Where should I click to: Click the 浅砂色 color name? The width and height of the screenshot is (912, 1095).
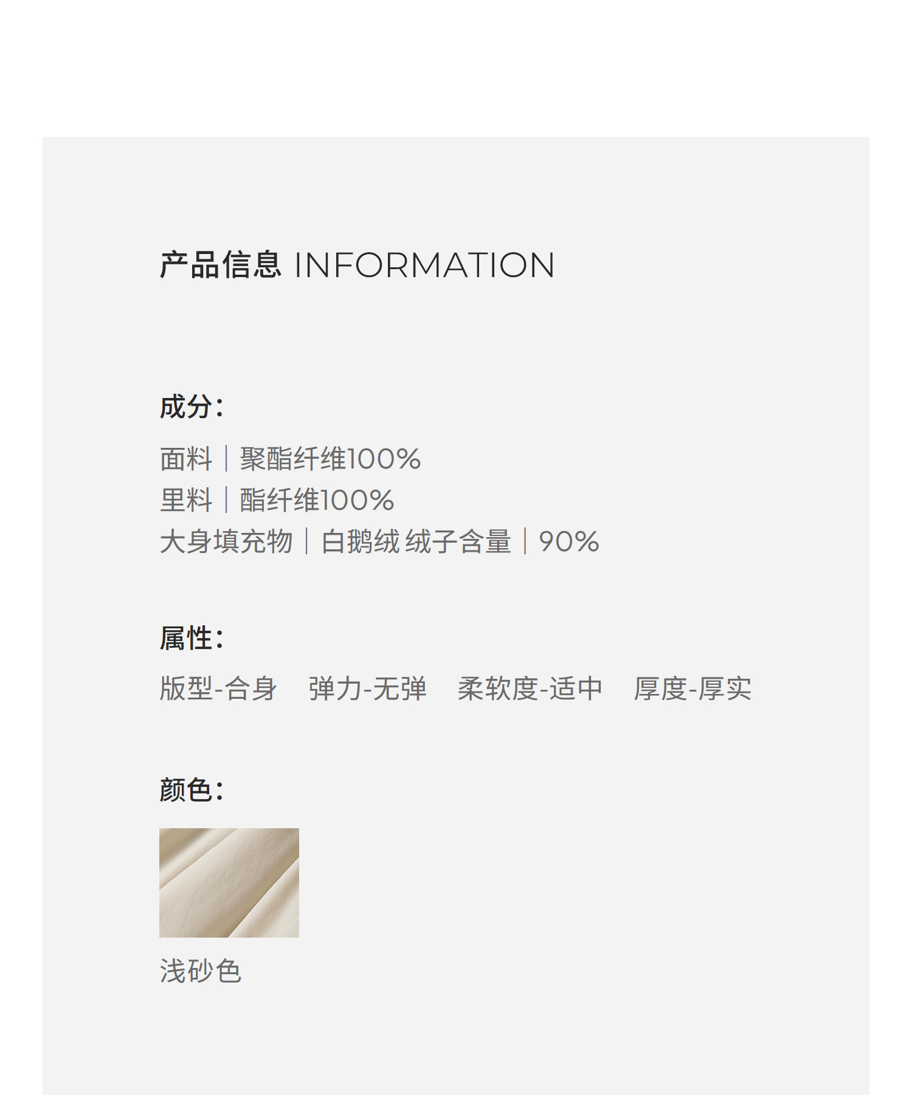point(201,970)
